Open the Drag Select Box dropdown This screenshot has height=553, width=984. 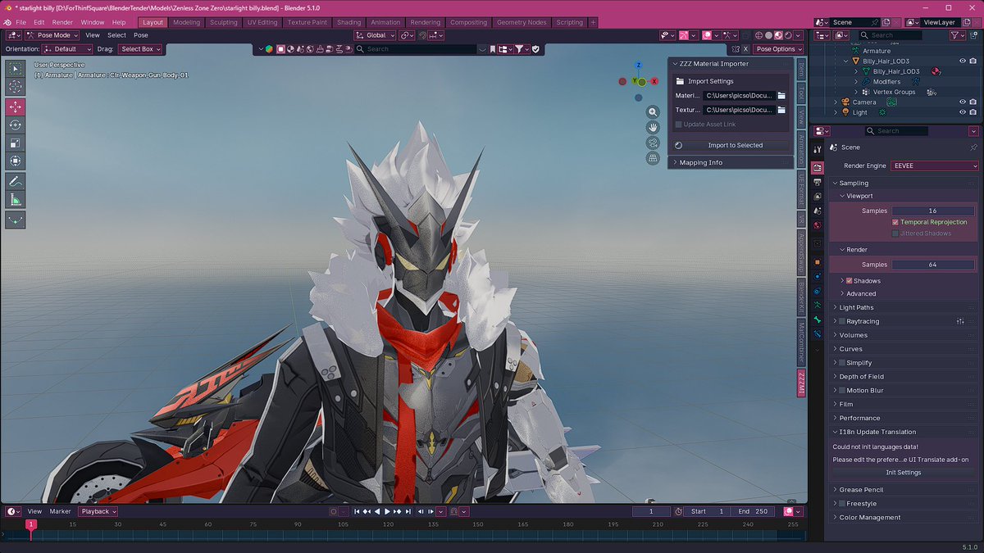pos(140,49)
